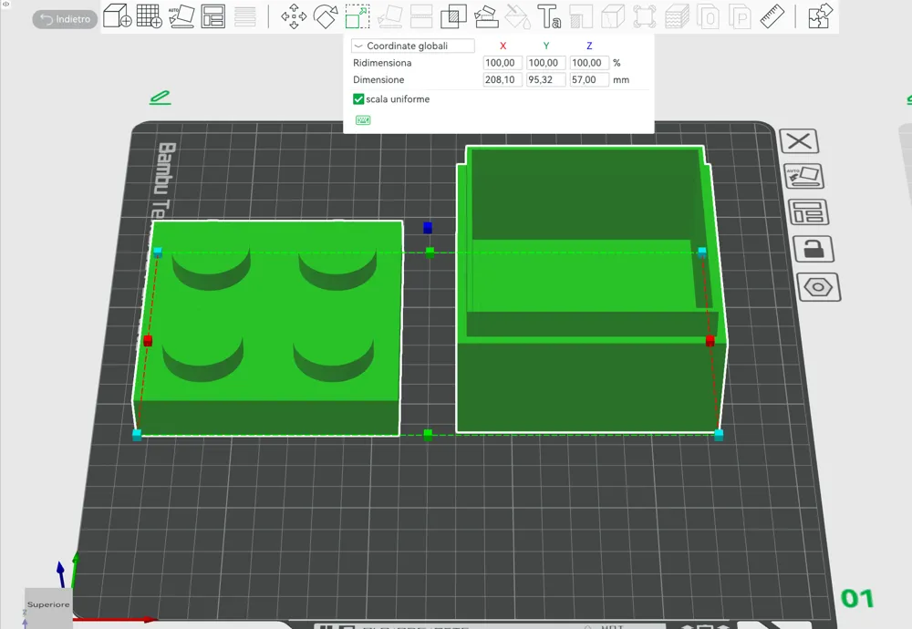Open keyboard shortcuts icon in scale panel
Screen dimensions: 912x629
click(363, 120)
